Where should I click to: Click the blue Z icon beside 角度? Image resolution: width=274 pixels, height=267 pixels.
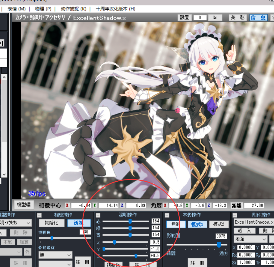pyautogui.click(x=209, y=205)
